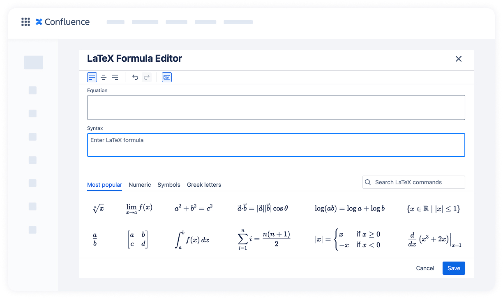Click the Save button
The height and width of the screenshot is (299, 503).
[x=454, y=268]
